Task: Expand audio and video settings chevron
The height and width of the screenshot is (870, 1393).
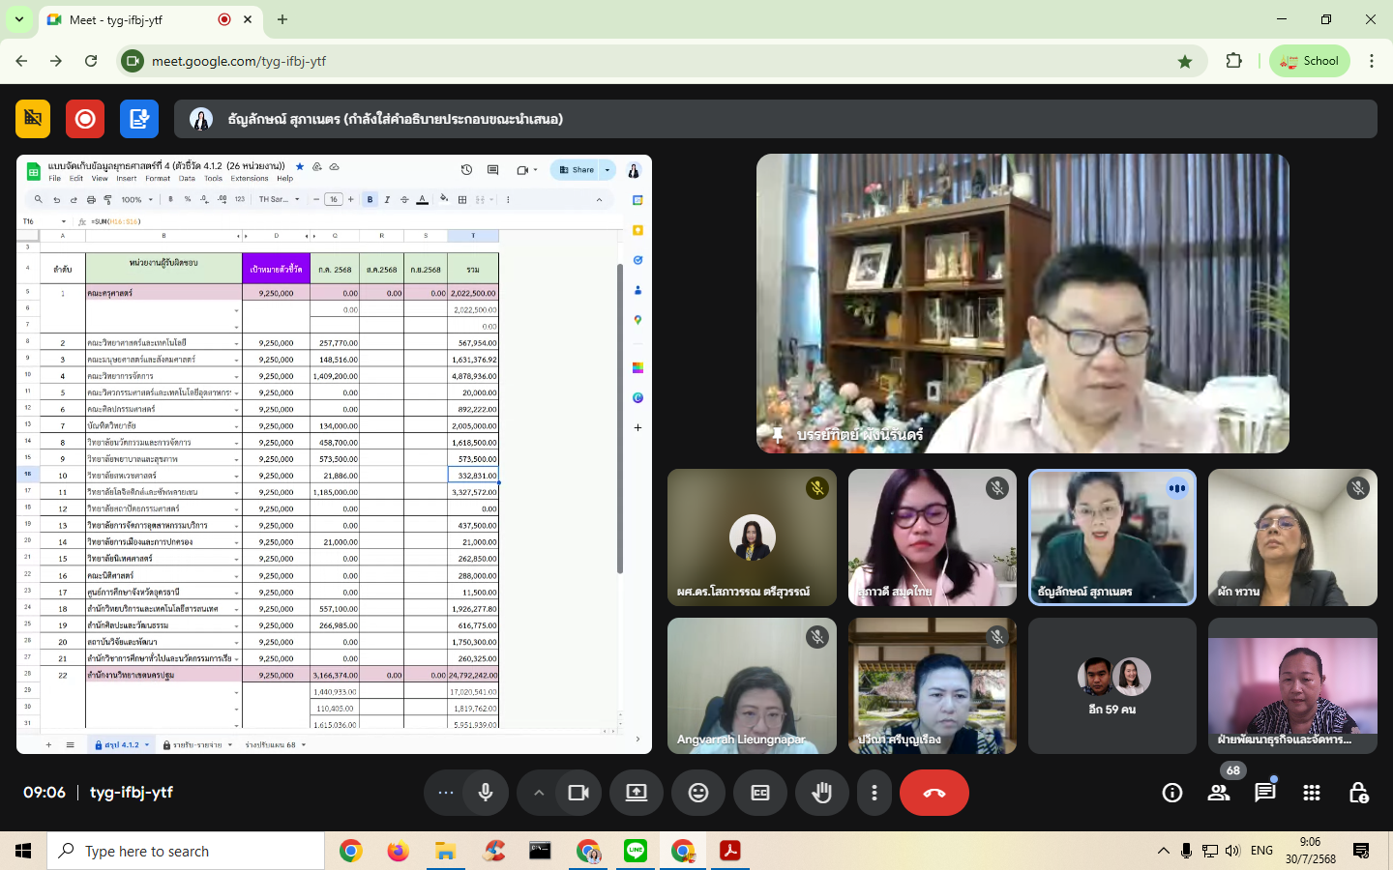Action: click(539, 793)
